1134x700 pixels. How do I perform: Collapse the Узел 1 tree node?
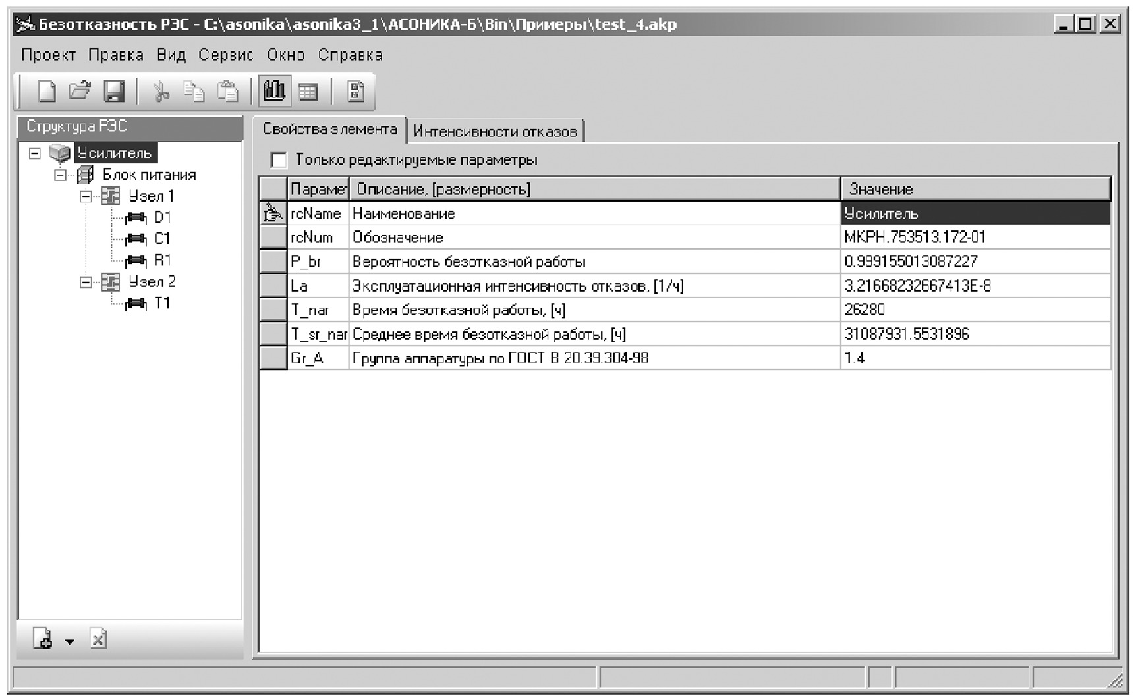[x=86, y=196]
